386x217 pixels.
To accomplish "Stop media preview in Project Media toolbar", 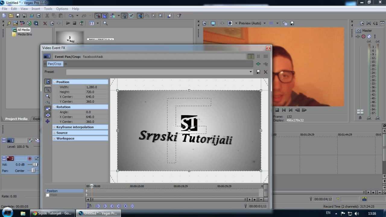I will point(74,23).
